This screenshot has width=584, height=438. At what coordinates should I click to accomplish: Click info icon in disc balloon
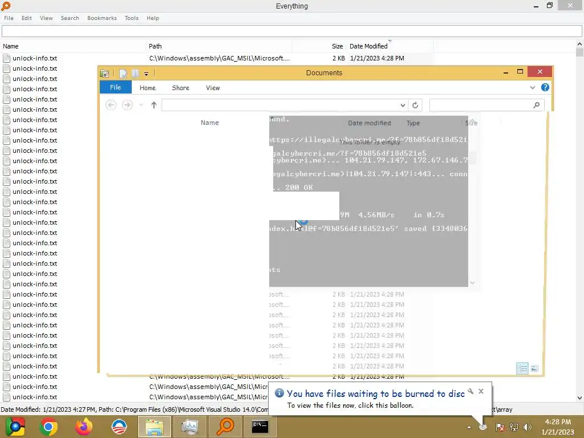tap(279, 393)
